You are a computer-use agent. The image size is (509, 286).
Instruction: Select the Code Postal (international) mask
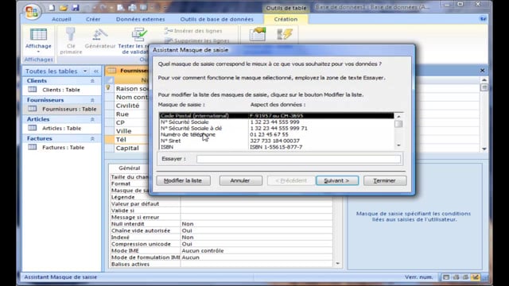[x=276, y=116]
